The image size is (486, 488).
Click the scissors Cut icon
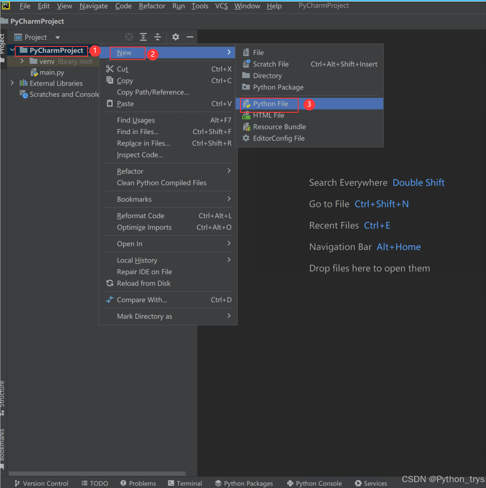click(x=110, y=69)
